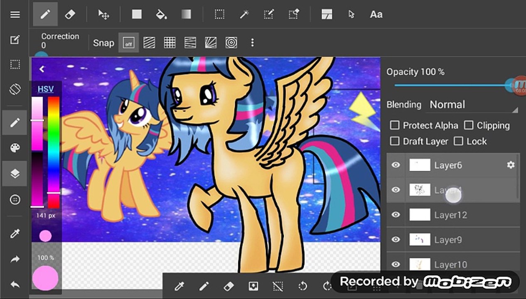
Task: Turn on grid snap guide
Action: click(170, 42)
